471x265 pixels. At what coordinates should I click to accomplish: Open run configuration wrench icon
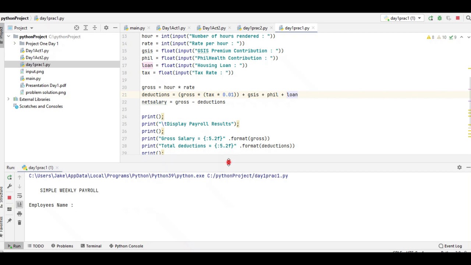tap(10, 186)
